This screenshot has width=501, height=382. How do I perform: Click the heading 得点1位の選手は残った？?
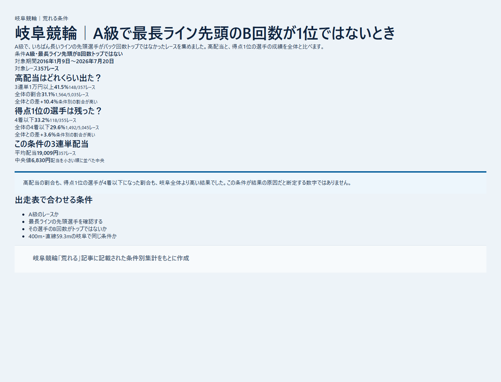58,111
